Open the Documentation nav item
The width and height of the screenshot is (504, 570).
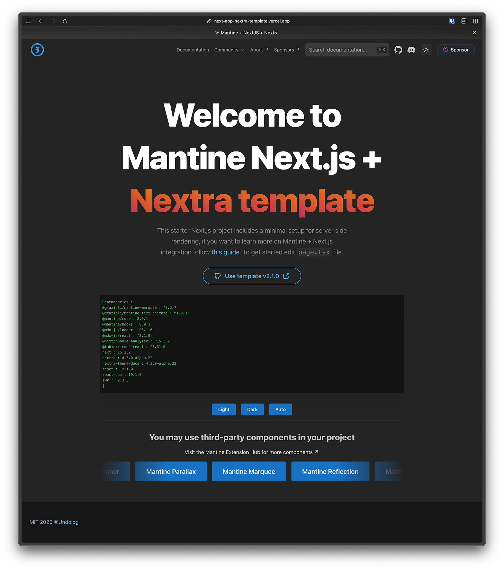pos(193,50)
